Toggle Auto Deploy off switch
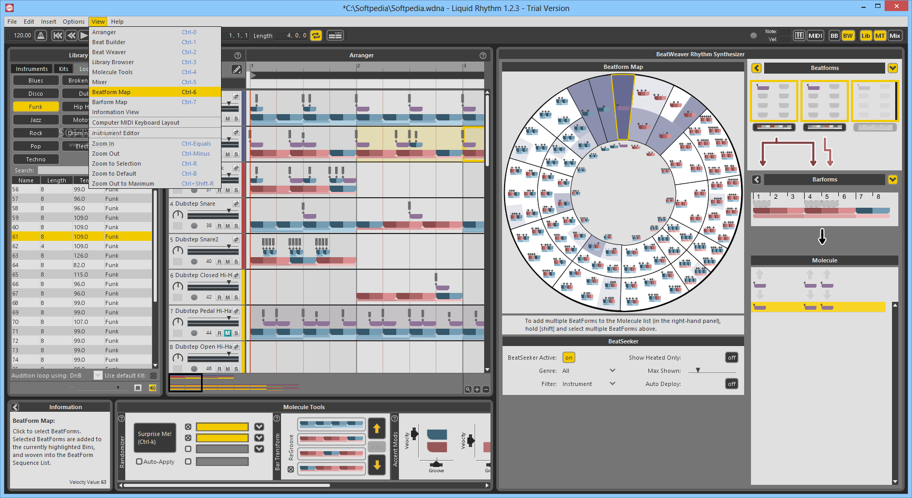This screenshot has width=912, height=498. pos(731,384)
